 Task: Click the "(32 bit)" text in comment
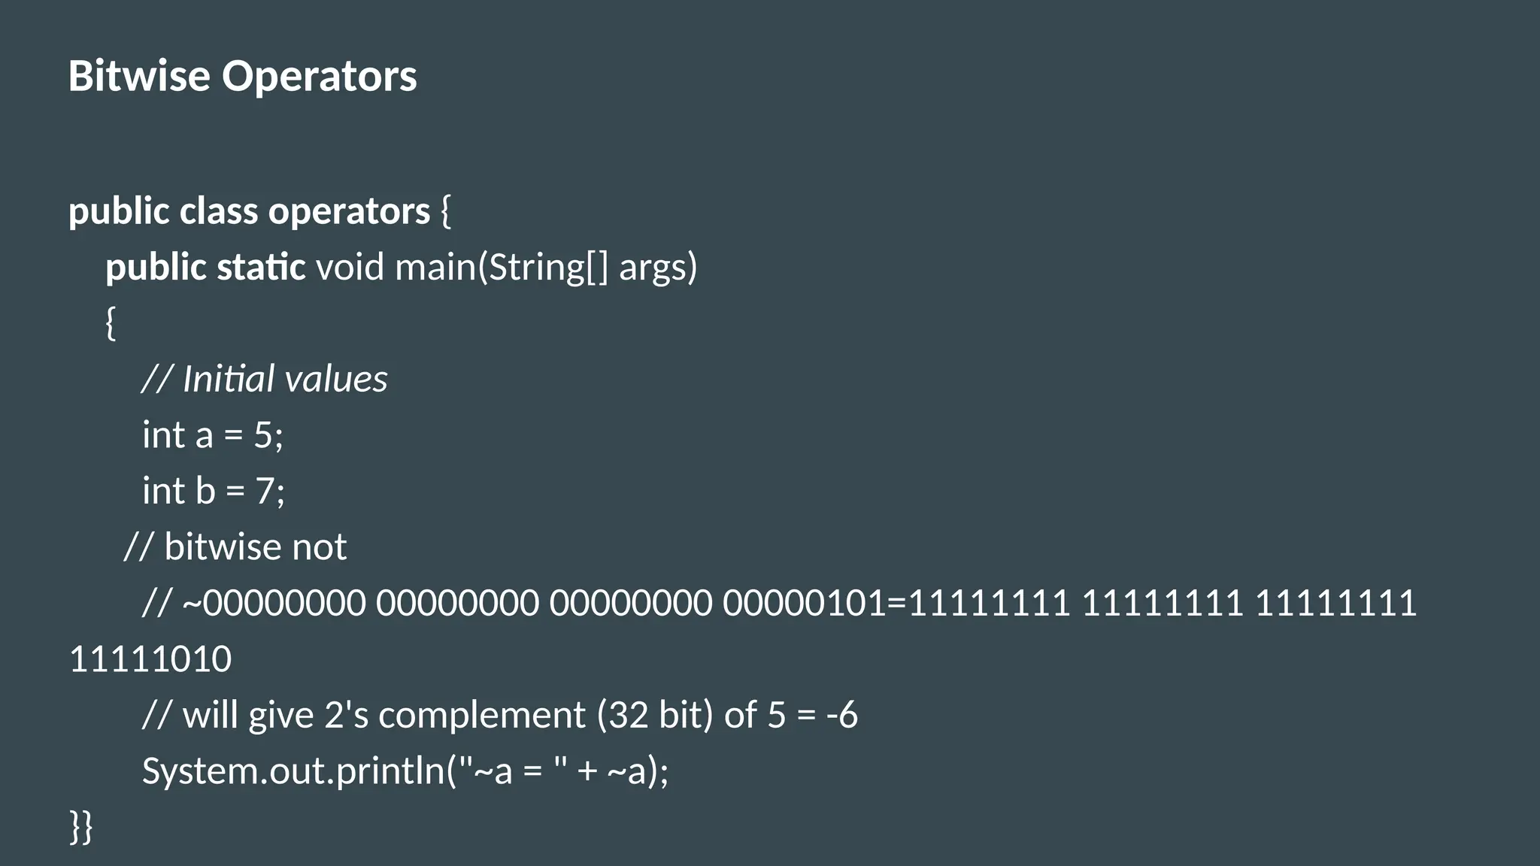[655, 715]
